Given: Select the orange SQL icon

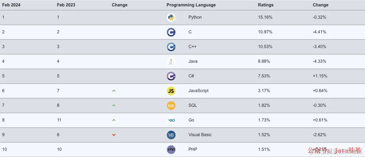Looking at the screenshot, I should [x=171, y=106].
